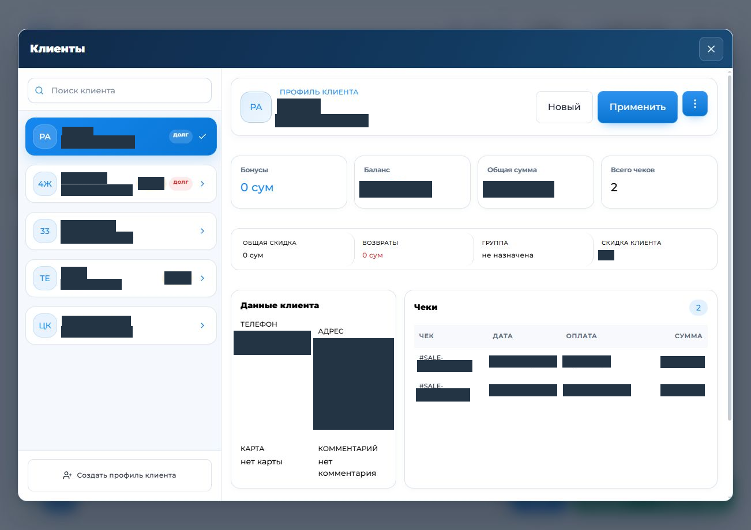751x530 pixels.
Task: Click the TE client avatar
Action: pyautogui.click(x=45, y=278)
